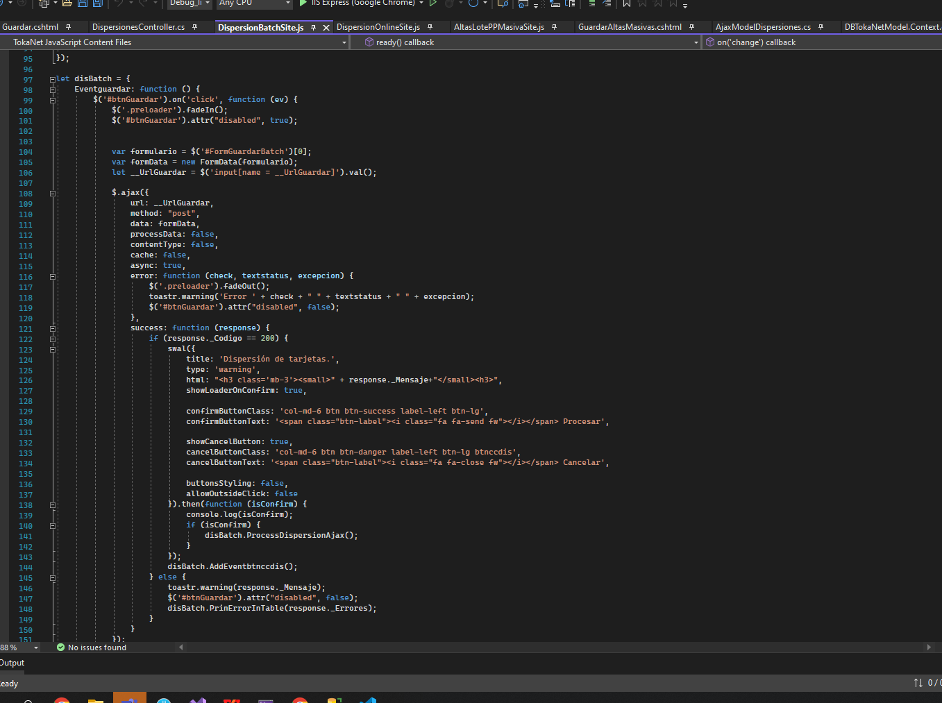Click the Open File folder icon
The image size is (942, 703).
(x=67, y=3)
